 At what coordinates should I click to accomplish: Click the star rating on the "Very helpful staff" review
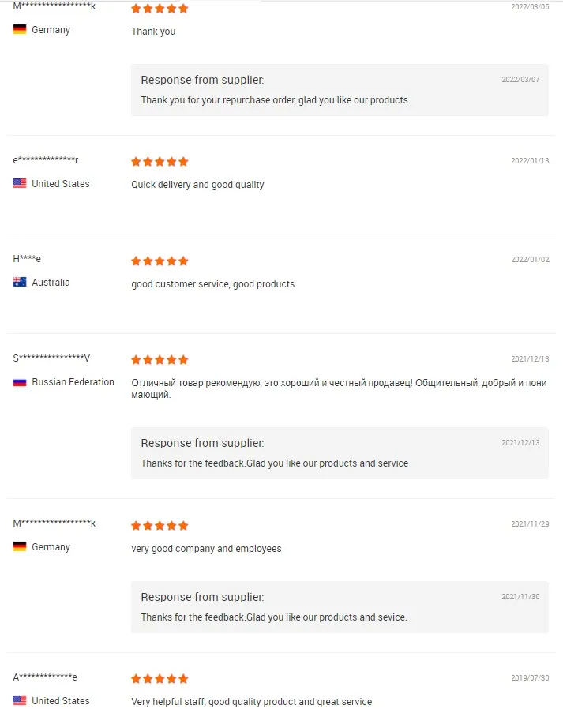click(160, 679)
